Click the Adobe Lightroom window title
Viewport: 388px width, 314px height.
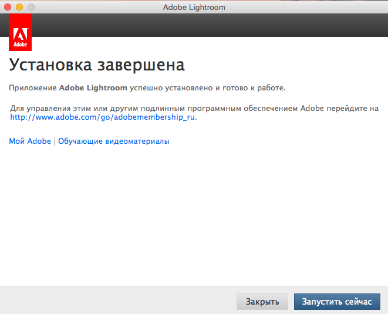coord(194,8)
